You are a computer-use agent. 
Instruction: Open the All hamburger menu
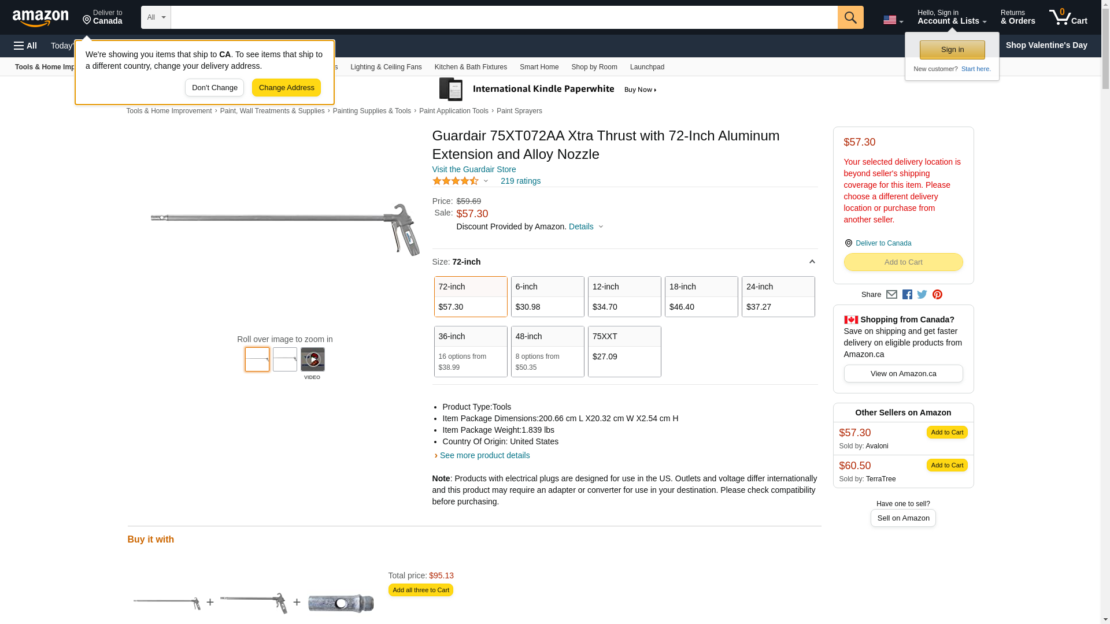click(25, 46)
